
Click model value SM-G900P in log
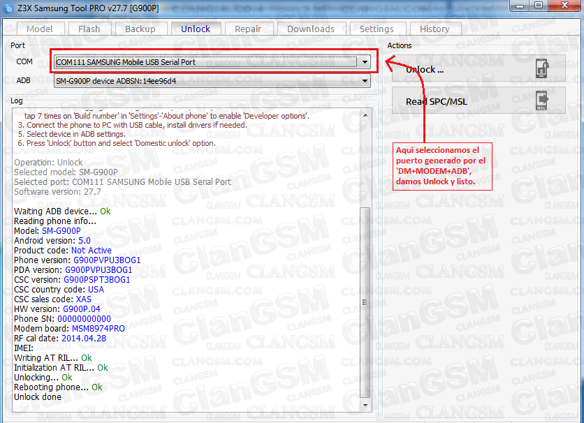coord(61,230)
